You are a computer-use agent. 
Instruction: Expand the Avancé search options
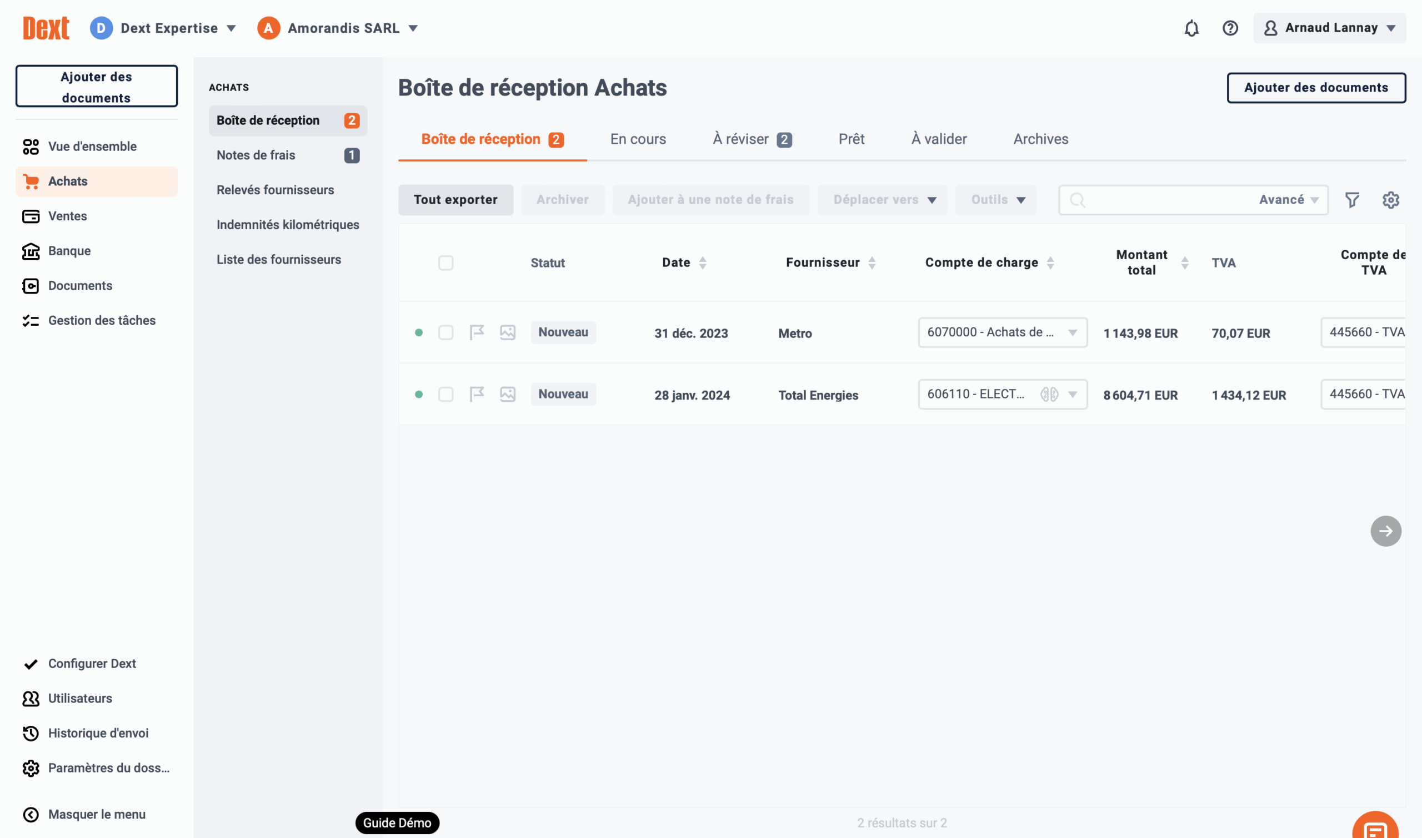coord(1288,200)
